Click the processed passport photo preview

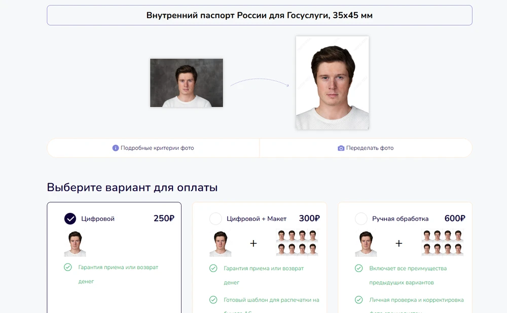point(333,83)
